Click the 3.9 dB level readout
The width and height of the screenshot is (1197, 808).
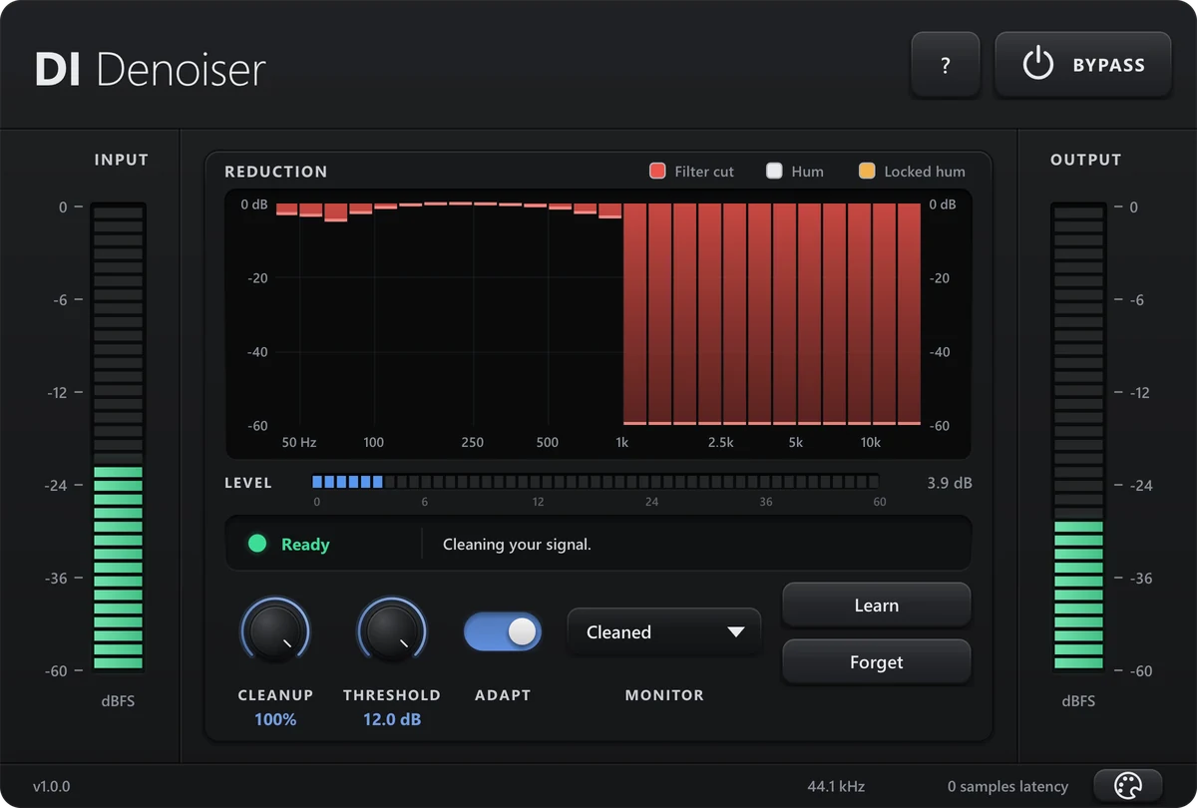[x=949, y=483]
